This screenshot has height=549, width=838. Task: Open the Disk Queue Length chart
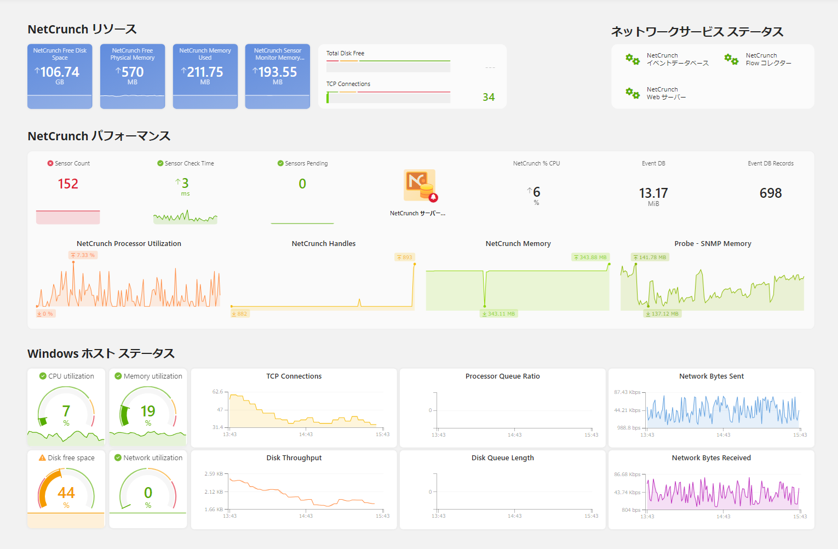(x=503, y=490)
